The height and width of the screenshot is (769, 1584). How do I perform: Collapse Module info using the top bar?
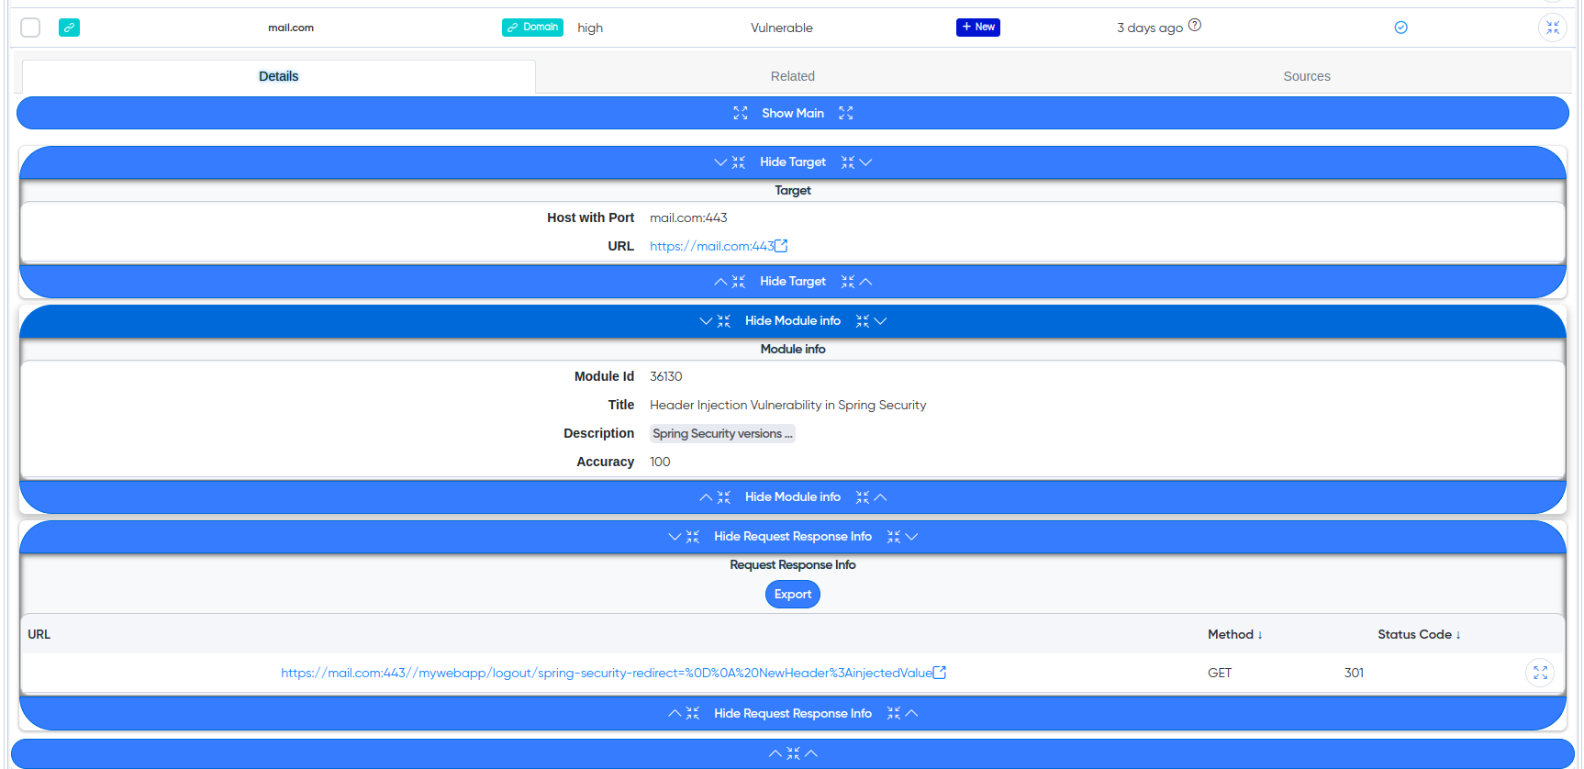[792, 321]
